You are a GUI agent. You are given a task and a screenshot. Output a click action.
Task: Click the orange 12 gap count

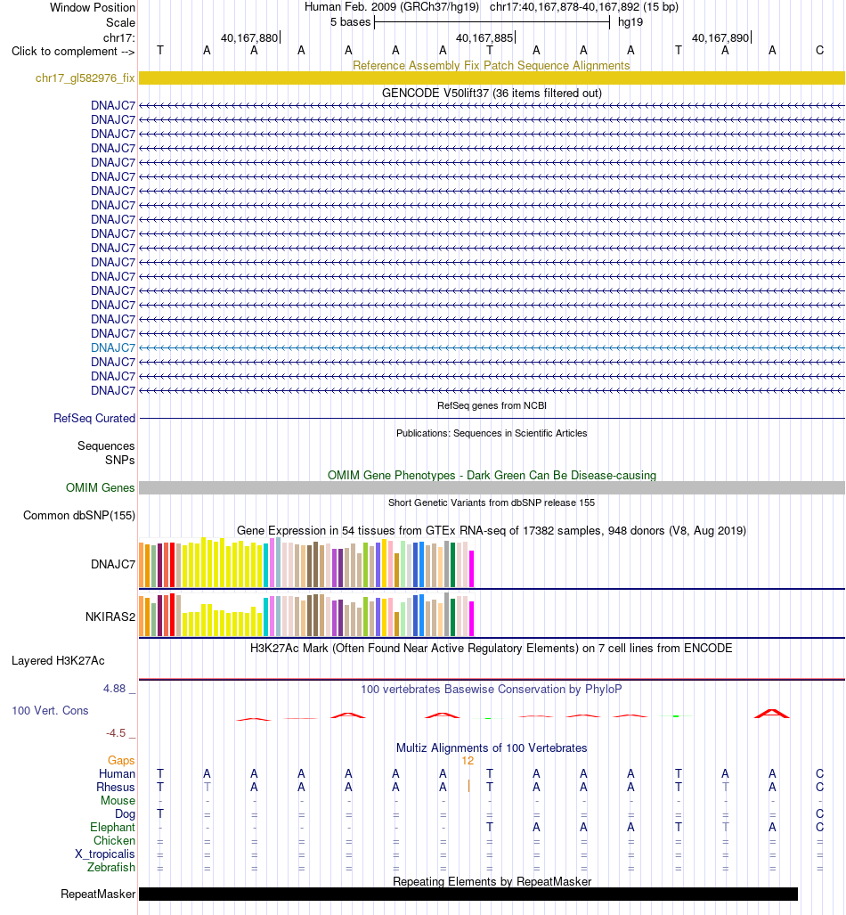pos(468,761)
